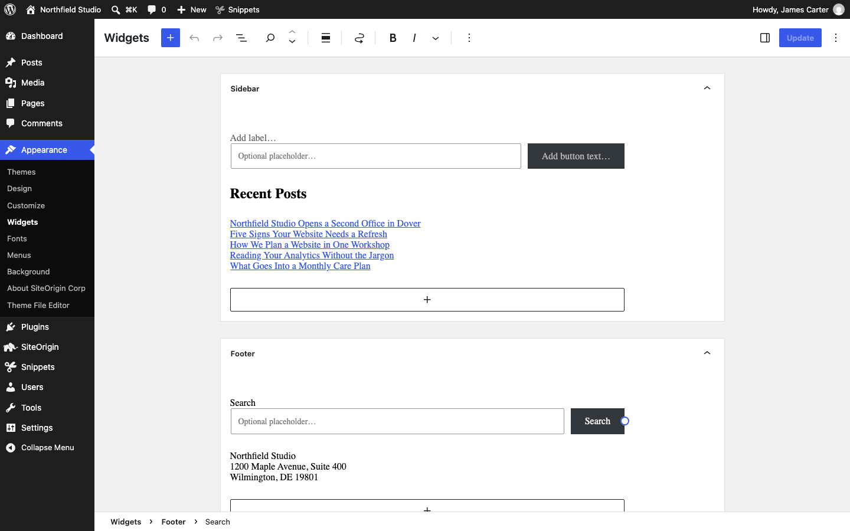Move the block down

click(293, 42)
